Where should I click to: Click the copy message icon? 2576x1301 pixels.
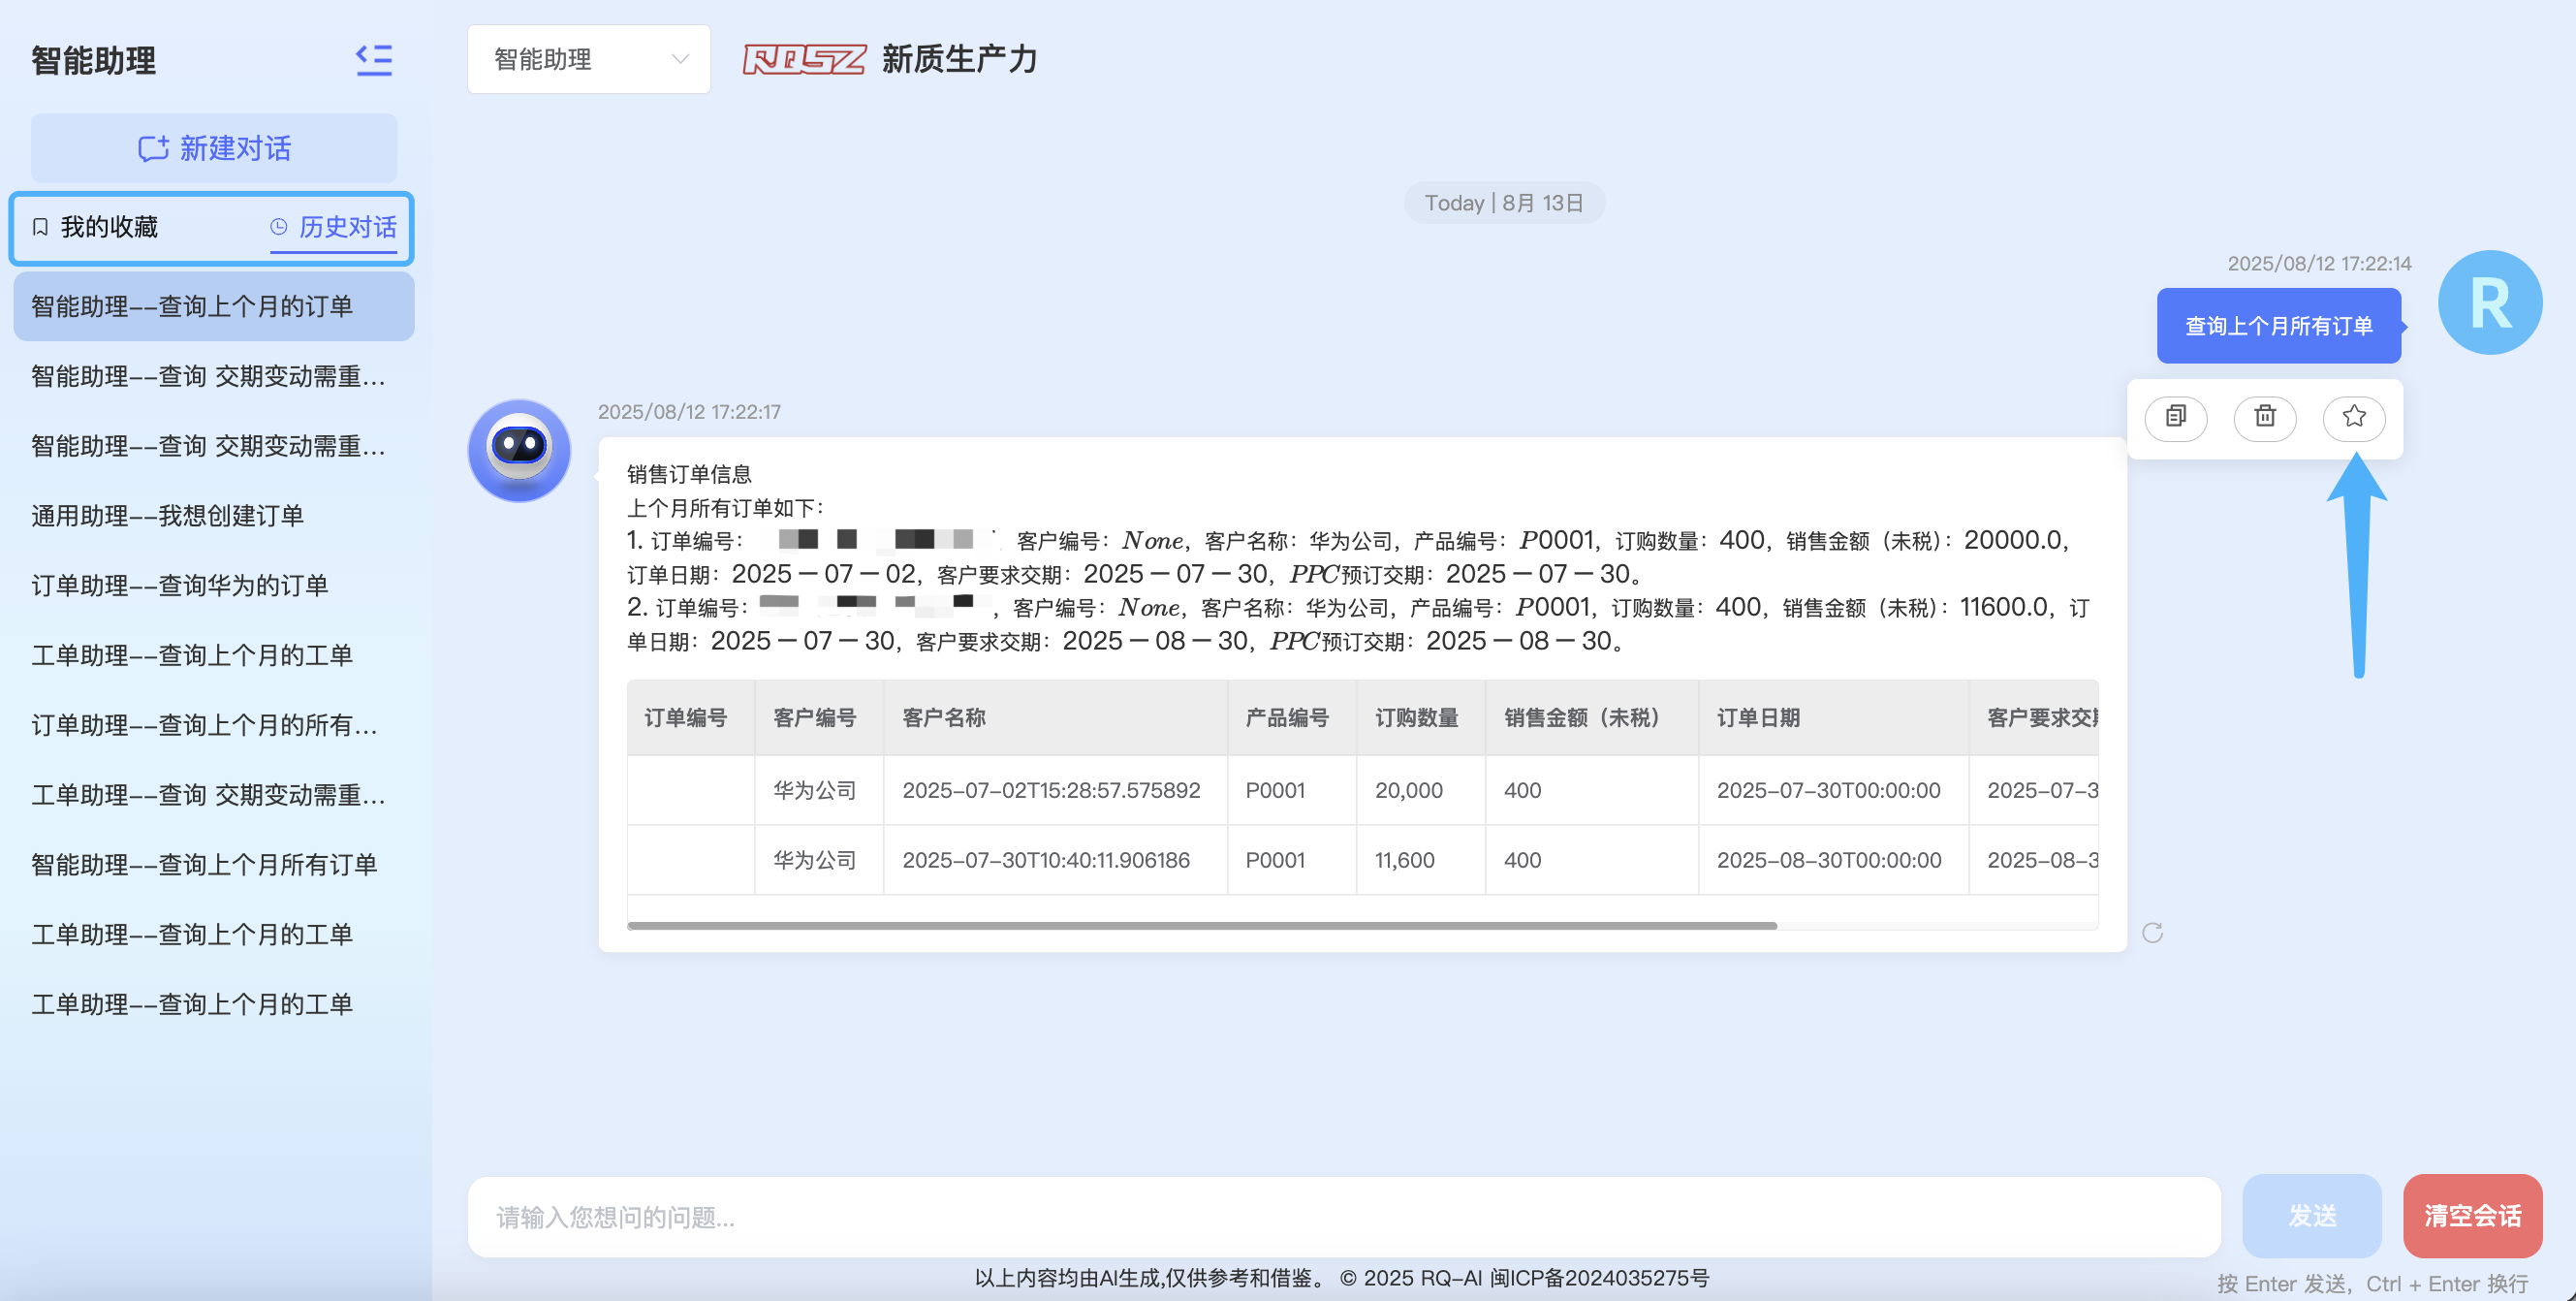click(x=2175, y=417)
